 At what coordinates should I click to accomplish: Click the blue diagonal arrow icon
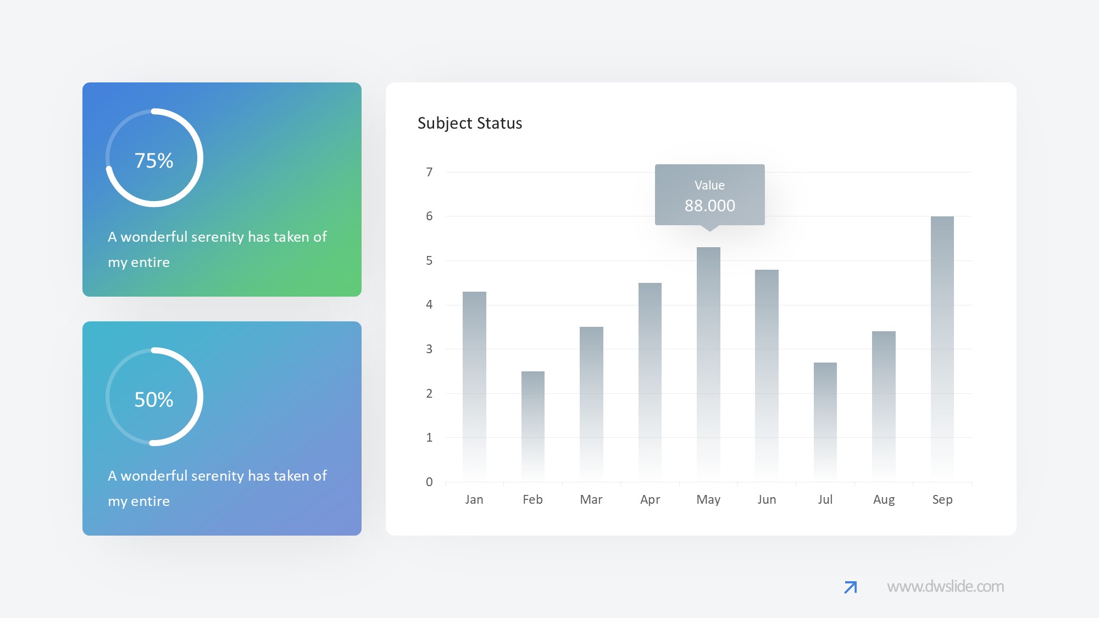tap(850, 587)
